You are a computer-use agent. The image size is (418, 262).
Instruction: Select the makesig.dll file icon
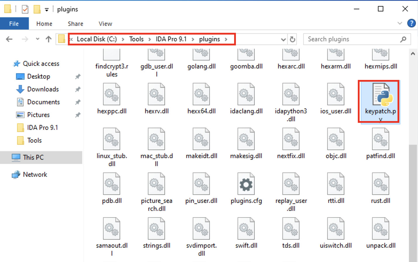246,139
